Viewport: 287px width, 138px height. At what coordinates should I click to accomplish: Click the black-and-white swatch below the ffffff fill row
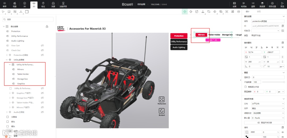point(247,136)
